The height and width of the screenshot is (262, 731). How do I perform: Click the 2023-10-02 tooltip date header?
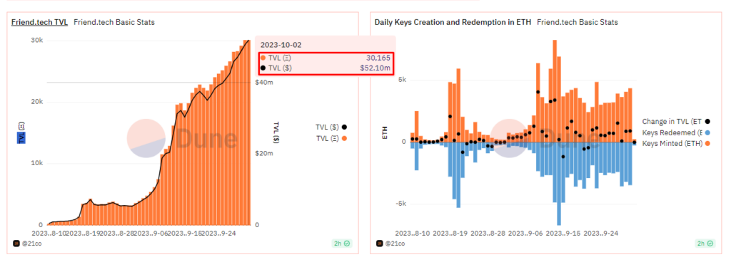coord(281,45)
